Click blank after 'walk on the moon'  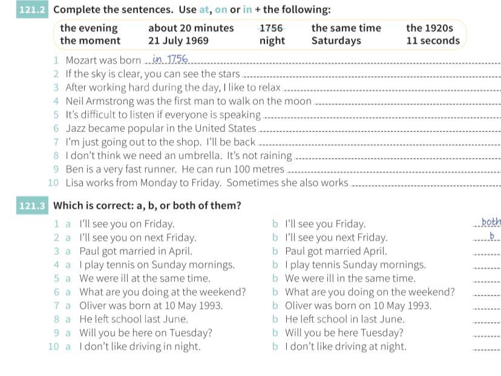click(x=407, y=102)
